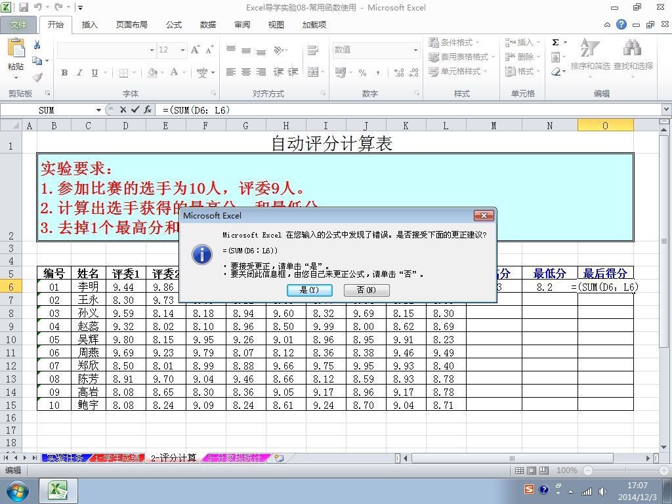Click the Cut scissors icon

tap(37, 45)
